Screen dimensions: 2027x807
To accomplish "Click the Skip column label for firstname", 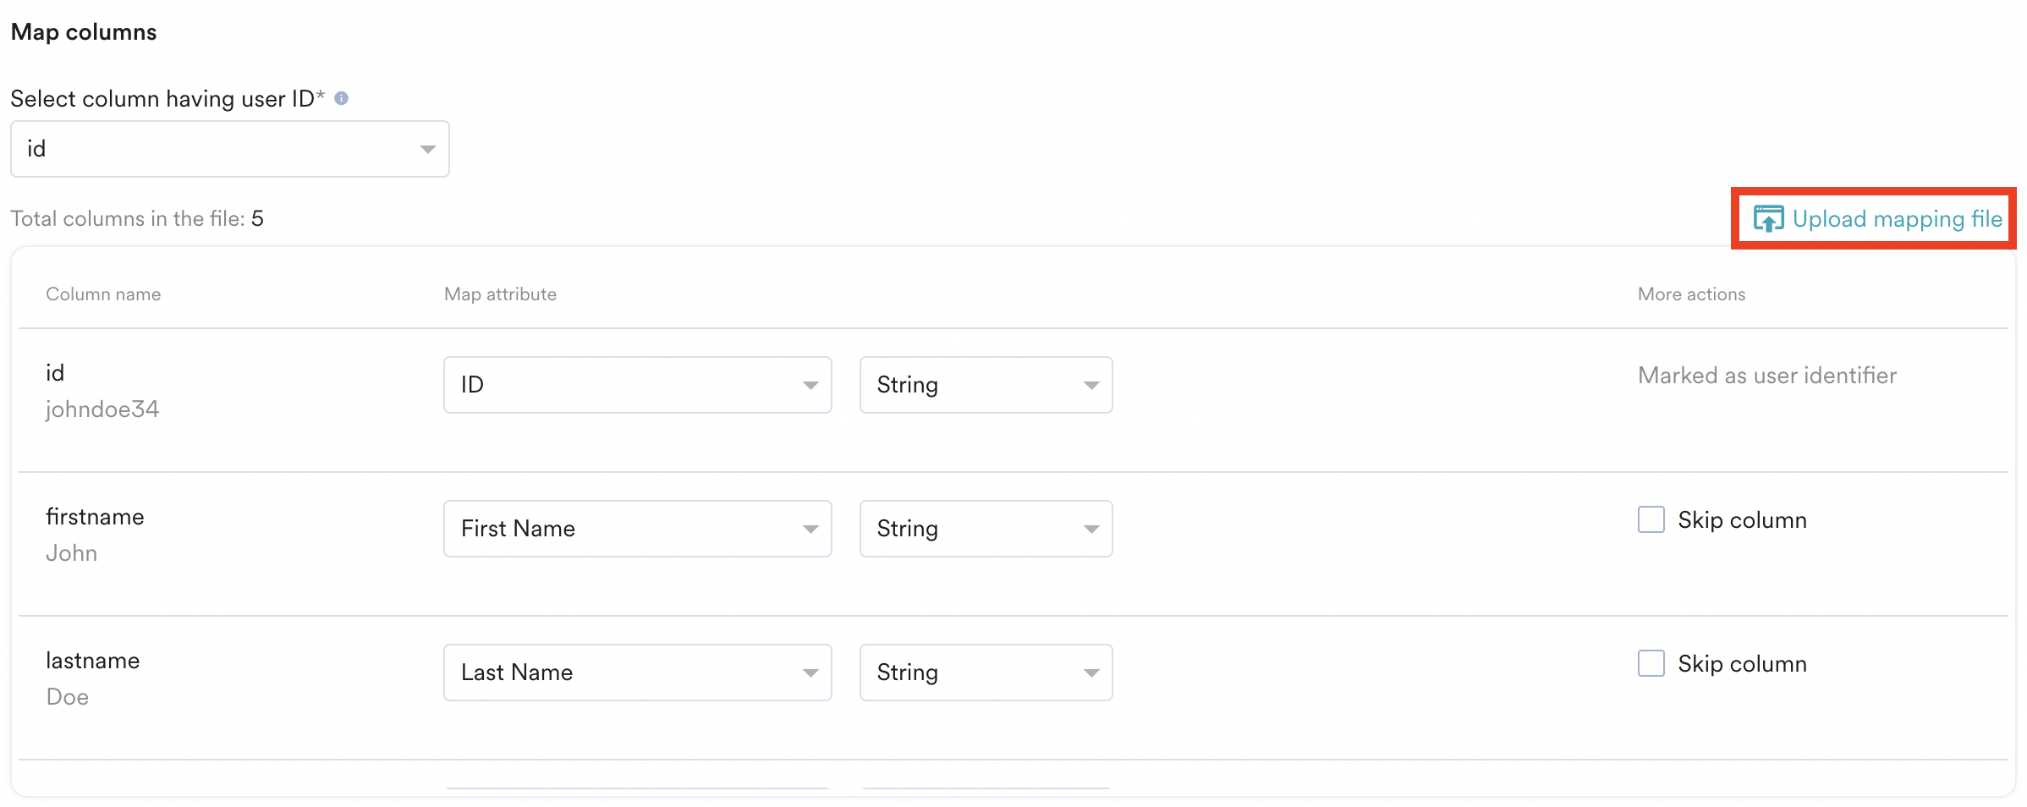I will point(1742,520).
